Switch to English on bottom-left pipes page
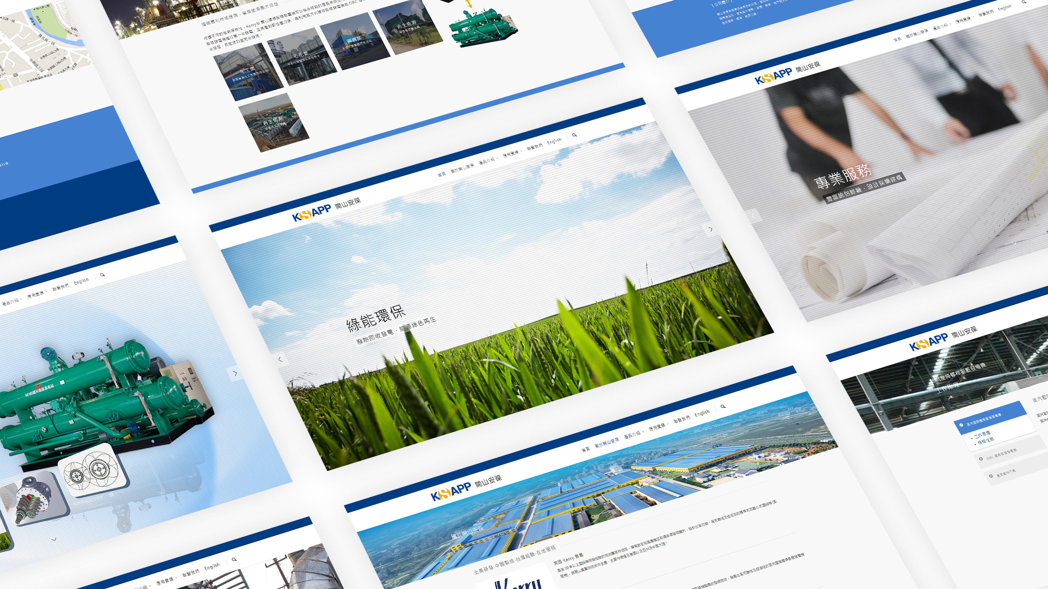 pos(212,566)
